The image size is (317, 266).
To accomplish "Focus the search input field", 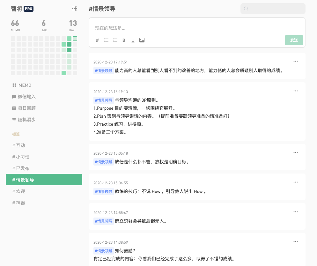I will point(273,9).
